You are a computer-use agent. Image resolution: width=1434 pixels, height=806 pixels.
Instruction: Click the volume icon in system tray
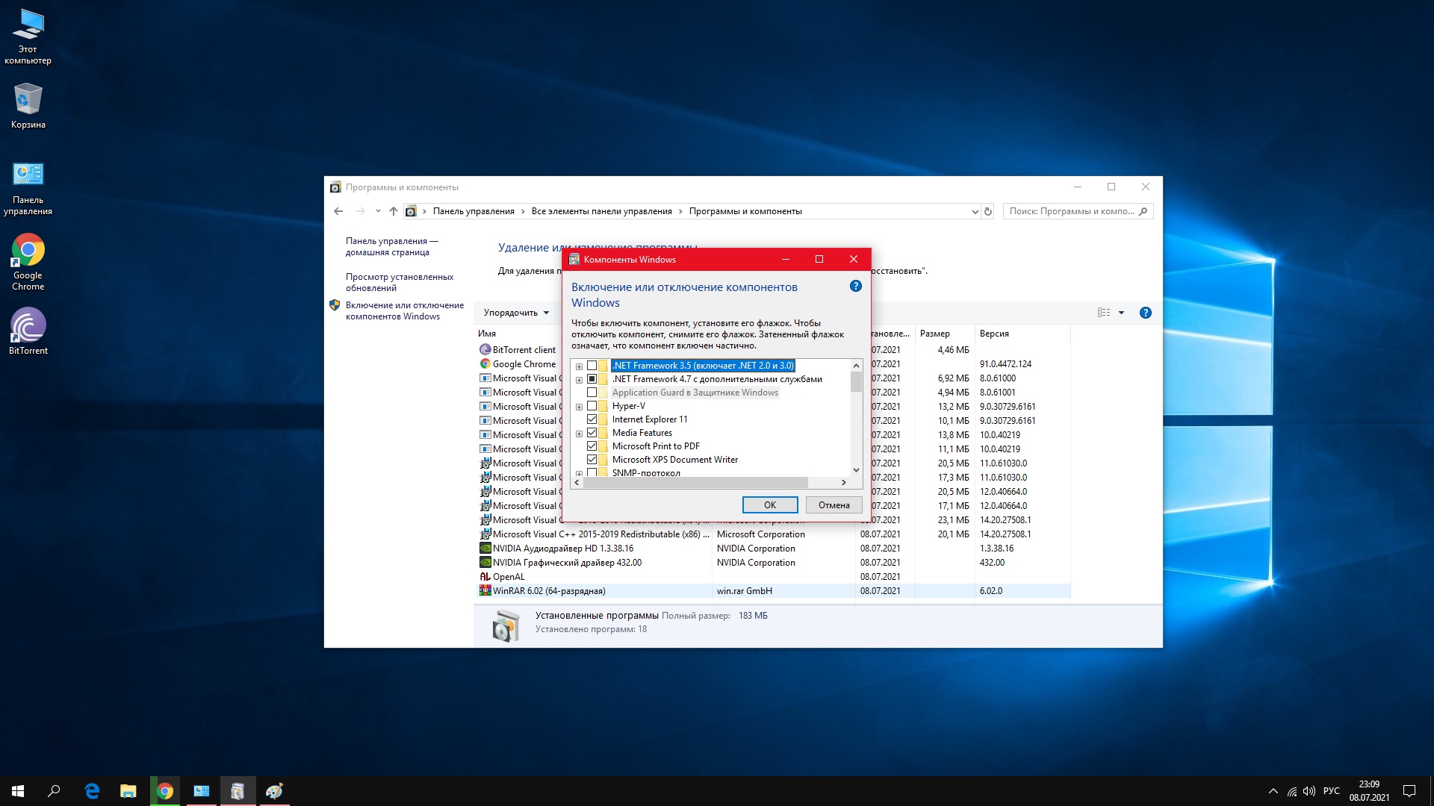pyautogui.click(x=1309, y=791)
